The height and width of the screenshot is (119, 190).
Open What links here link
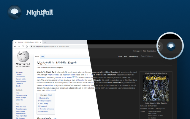pyautogui.click(x=21, y=107)
